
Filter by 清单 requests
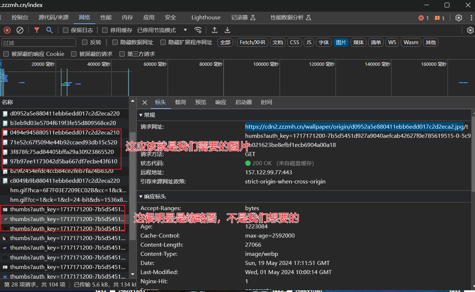(x=376, y=42)
